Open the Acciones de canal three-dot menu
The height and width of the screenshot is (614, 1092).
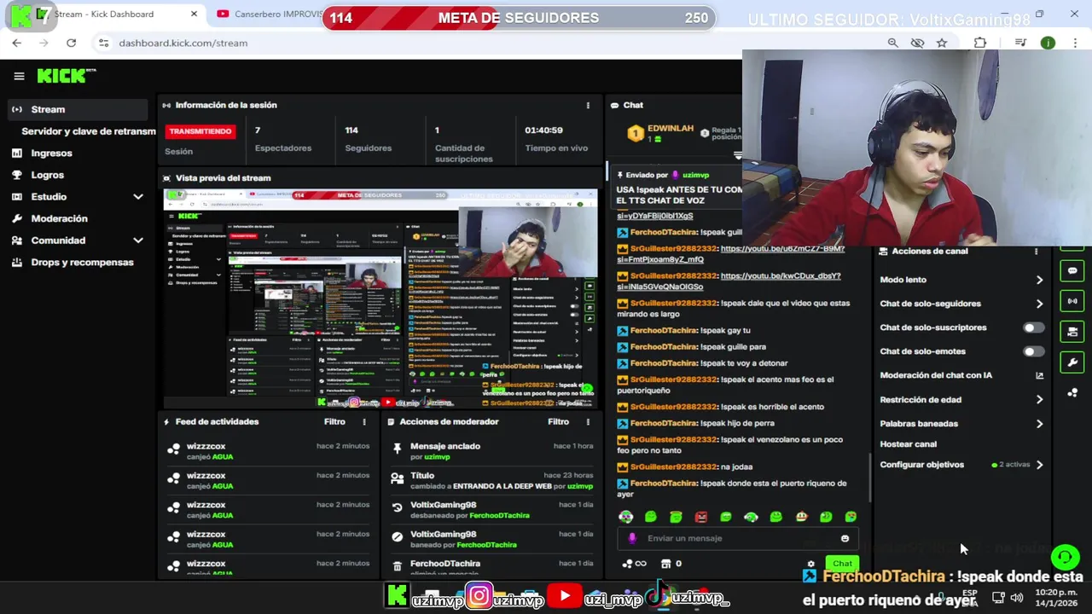click(1037, 252)
